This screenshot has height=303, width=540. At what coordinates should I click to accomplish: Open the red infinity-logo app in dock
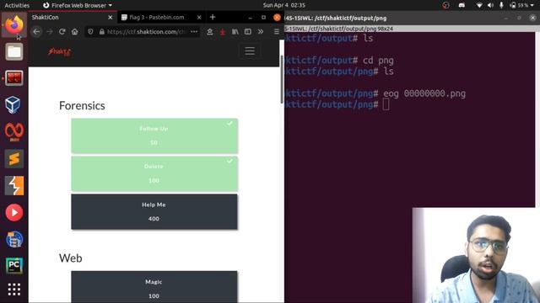pyautogui.click(x=14, y=131)
